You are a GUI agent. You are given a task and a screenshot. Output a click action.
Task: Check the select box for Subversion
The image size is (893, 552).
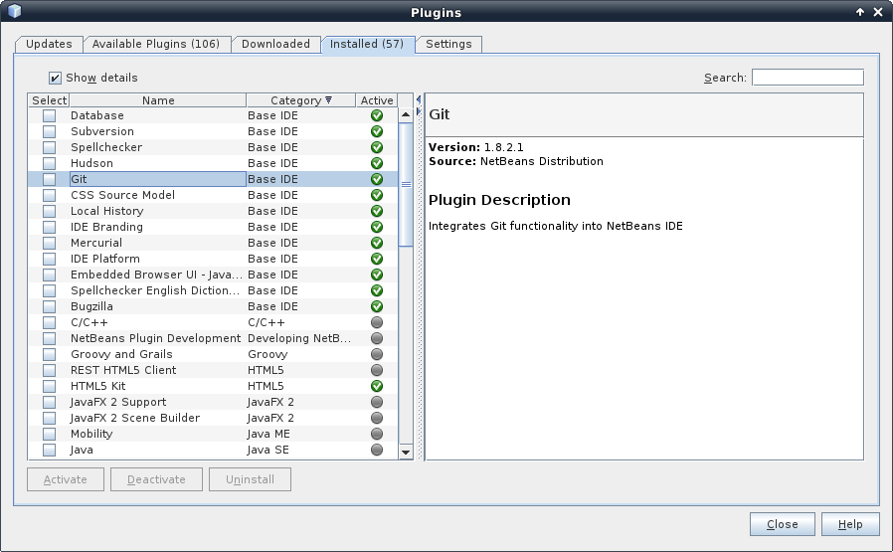click(x=50, y=131)
